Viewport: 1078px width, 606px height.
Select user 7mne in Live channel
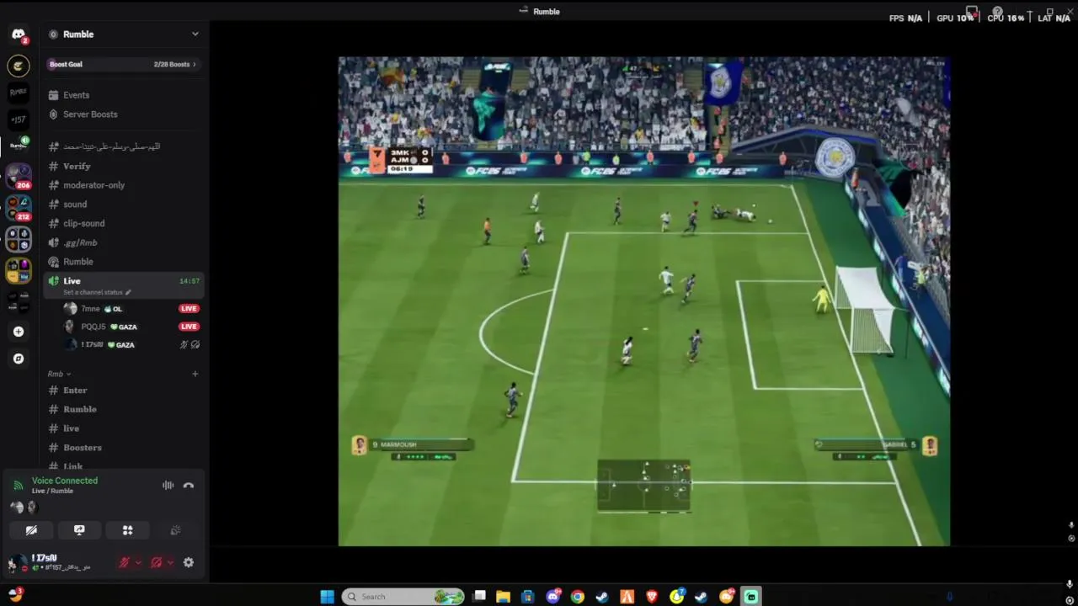[x=132, y=309]
